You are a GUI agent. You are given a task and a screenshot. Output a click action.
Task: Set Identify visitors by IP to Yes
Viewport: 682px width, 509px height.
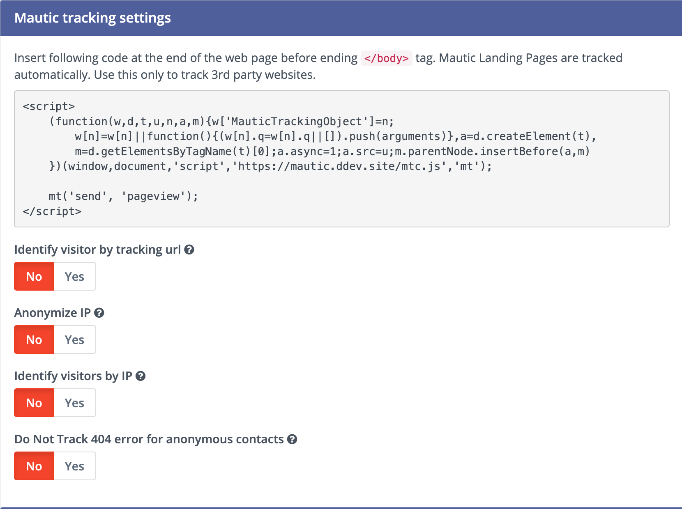(74, 403)
